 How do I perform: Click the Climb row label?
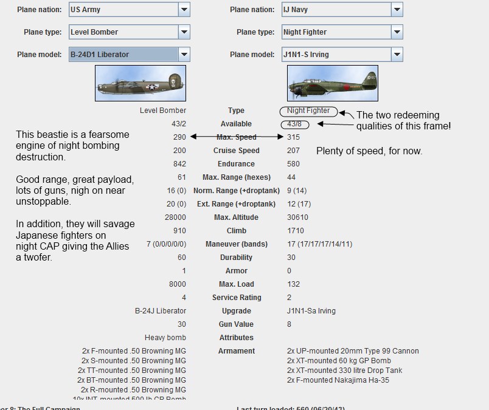pos(237,231)
